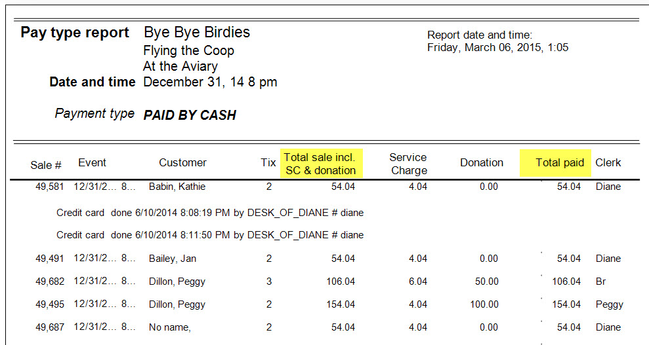Select the Bye Bye Birdies title

coord(197,32)
